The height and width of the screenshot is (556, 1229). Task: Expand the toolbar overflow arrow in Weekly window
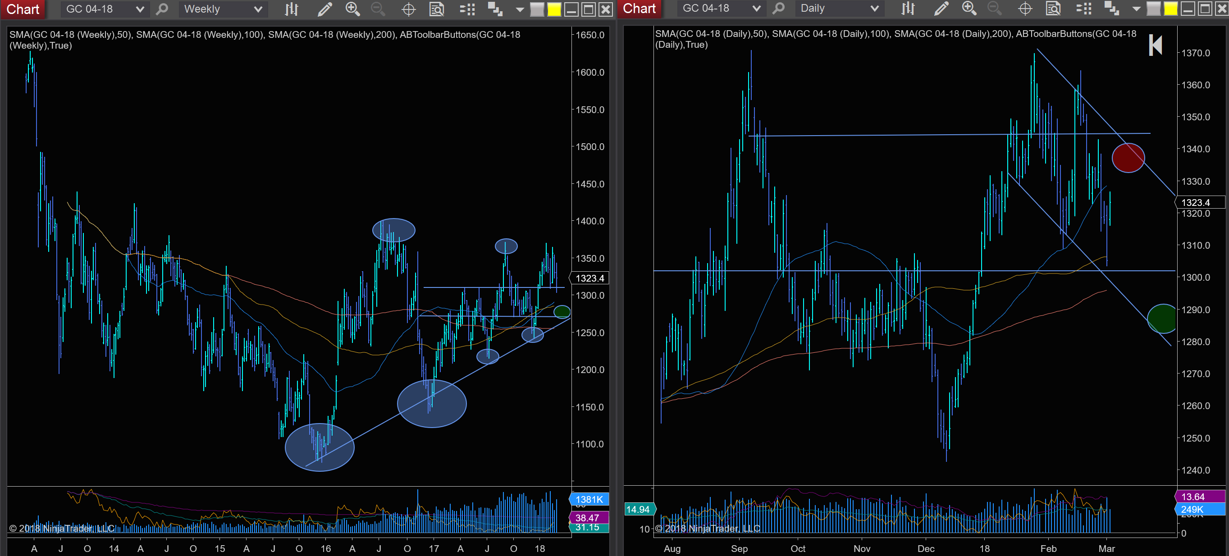pyautogui.click(x=520, y=9)
